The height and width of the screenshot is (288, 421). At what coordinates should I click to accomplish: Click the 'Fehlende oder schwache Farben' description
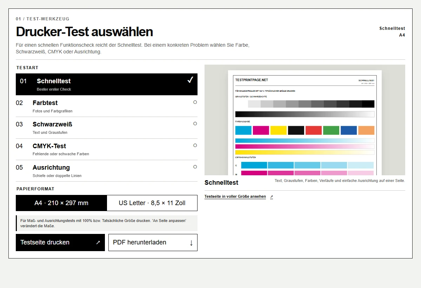point(61,154)
